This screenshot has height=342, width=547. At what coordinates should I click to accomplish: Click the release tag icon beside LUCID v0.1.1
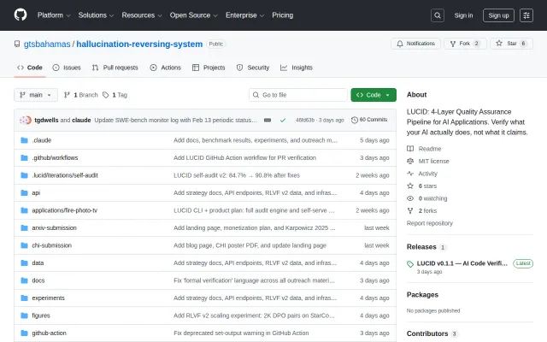pos(410,264)
